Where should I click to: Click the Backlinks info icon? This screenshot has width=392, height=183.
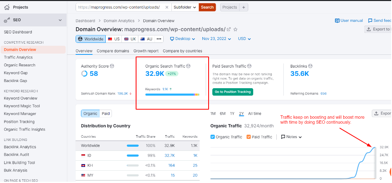pyautogui.click(x=310, y=66)
